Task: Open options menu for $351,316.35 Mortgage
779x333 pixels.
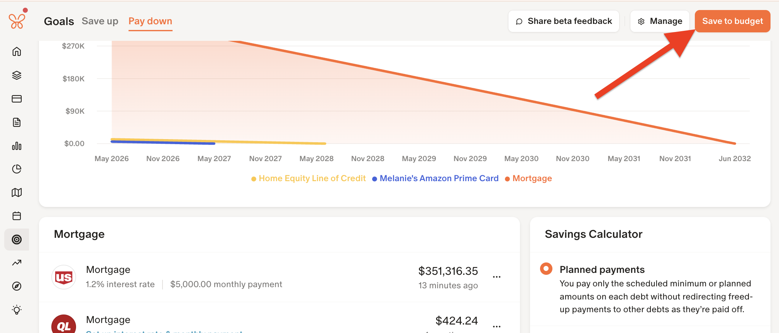Action: pyautogui.click(x=497, y=277)
